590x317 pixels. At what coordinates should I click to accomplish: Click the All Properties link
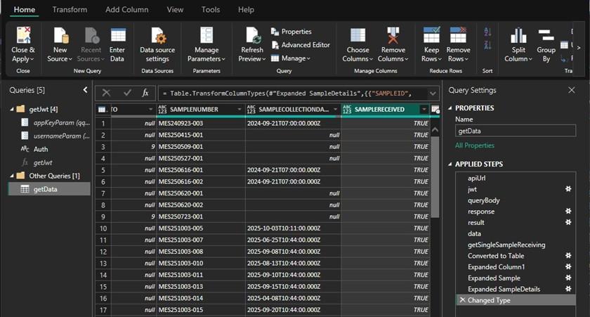474,145
